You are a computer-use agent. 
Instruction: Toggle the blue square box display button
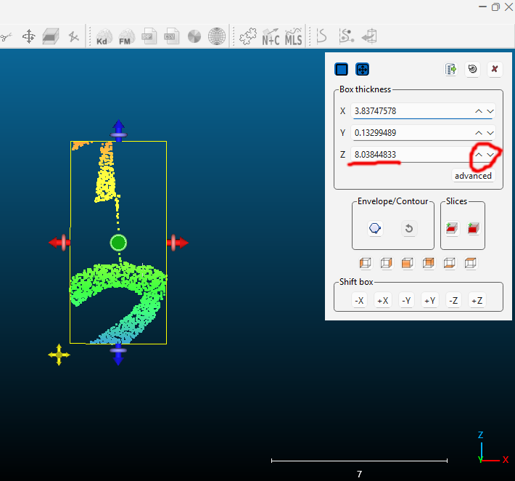[341, 69]
